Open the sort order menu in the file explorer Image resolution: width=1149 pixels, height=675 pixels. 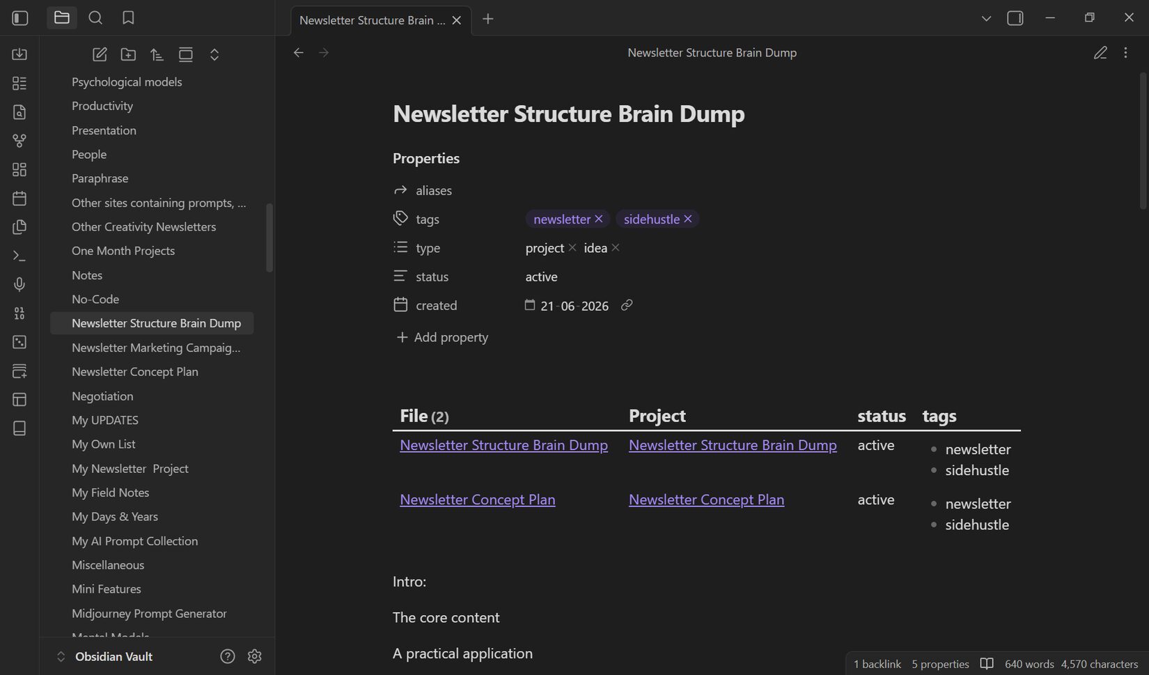pyautogui.click(x=157, y=54)
